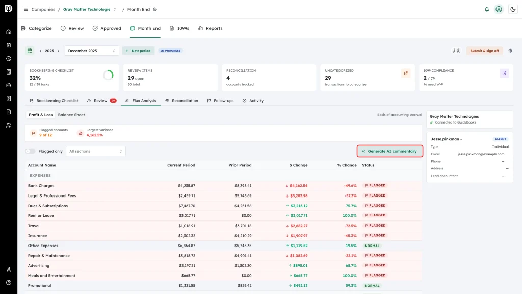The height and width of the screenshot is (294, 522).
Task: Click the Dues & Subscriptions account
Action: 48,206
